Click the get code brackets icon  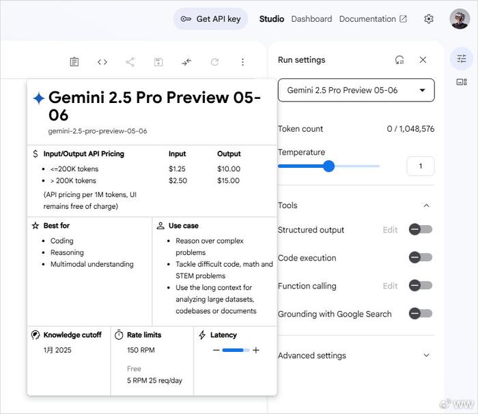point(102,62)
